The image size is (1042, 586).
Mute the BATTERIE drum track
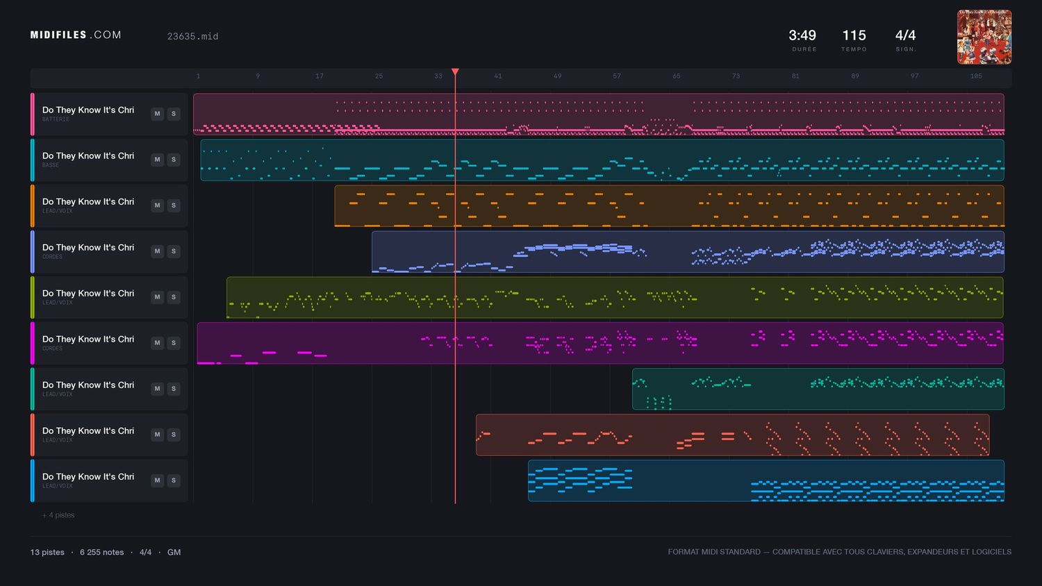pyautogui.click(x=158, y=114)
